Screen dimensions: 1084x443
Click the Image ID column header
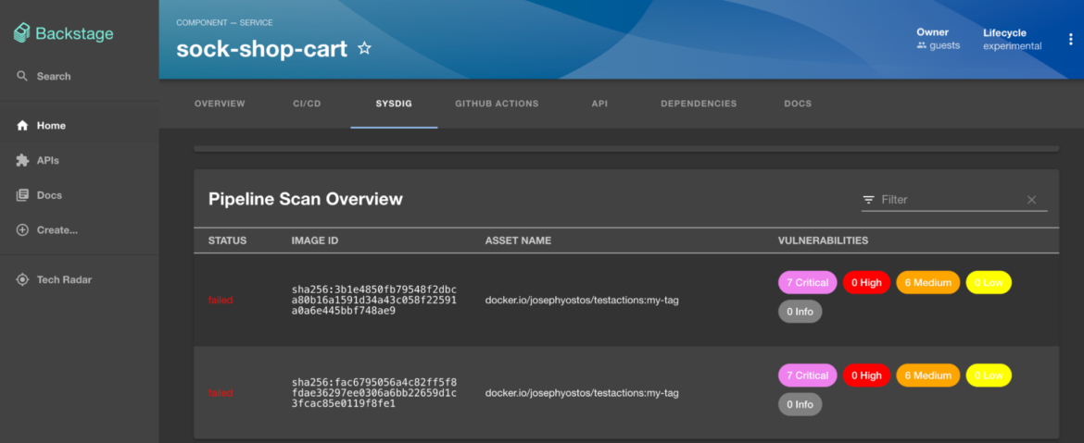click(x=315, y=240)
